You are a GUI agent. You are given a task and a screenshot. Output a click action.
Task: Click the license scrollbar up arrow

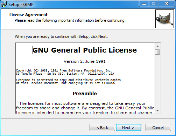point(157,46)
